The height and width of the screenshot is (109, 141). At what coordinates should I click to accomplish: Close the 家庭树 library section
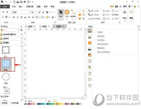[x=22, y=39]
